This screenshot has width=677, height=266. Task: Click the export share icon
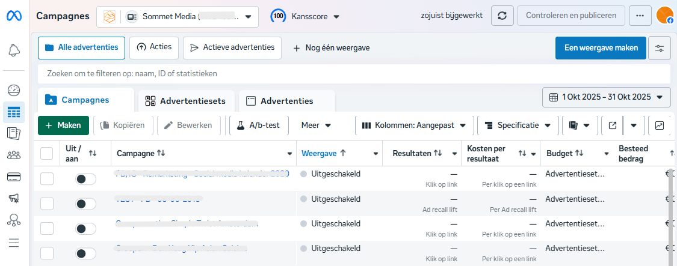pos(613,125)
